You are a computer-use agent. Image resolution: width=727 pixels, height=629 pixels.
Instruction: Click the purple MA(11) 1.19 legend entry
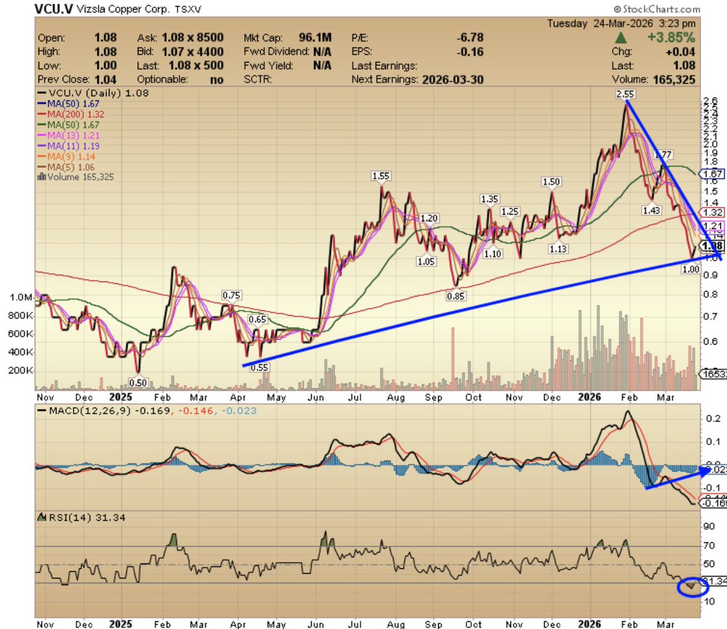click(68, 146)
